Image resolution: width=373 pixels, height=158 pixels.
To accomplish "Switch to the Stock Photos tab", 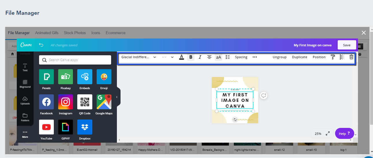I will (75, 33).
